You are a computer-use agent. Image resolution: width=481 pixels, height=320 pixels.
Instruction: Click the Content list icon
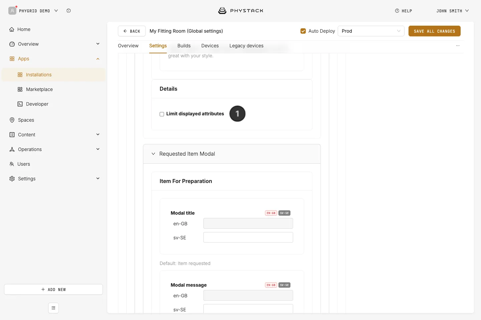click(12, 135)
